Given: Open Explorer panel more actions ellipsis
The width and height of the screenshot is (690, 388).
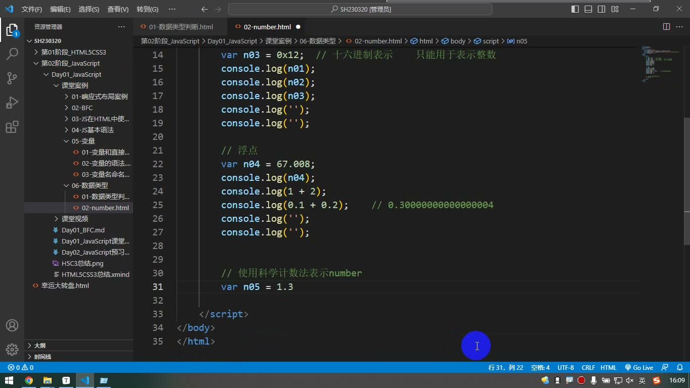Looking at the screenshot, I should [121, 27].
